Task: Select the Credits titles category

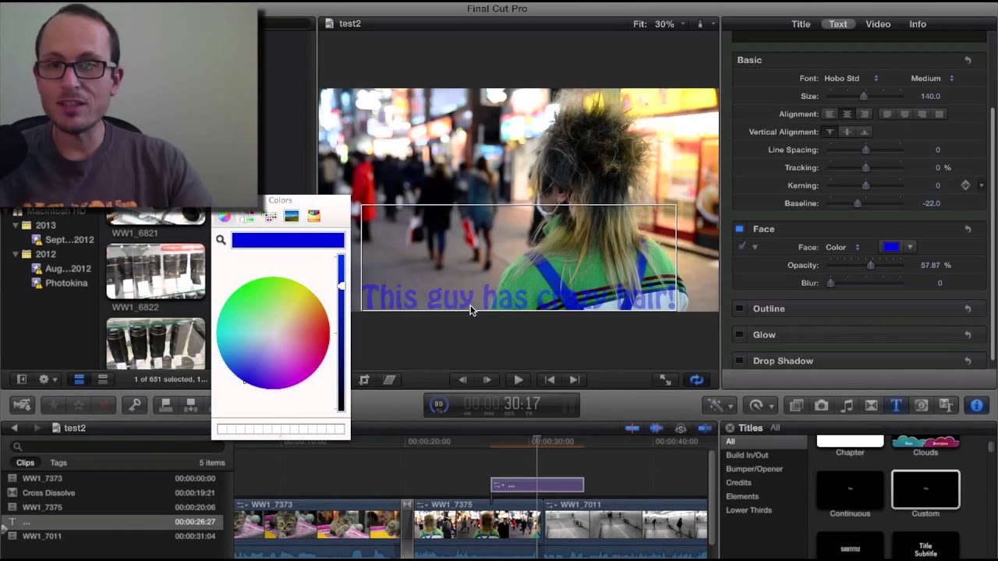Action: coord(738,483)
